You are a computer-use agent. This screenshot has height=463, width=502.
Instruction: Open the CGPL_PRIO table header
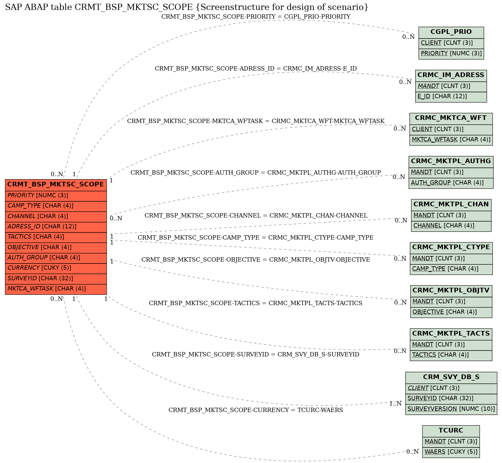[451, 32]
